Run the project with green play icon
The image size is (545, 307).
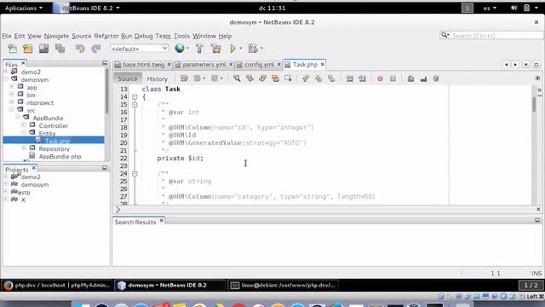tap(232, 49)
